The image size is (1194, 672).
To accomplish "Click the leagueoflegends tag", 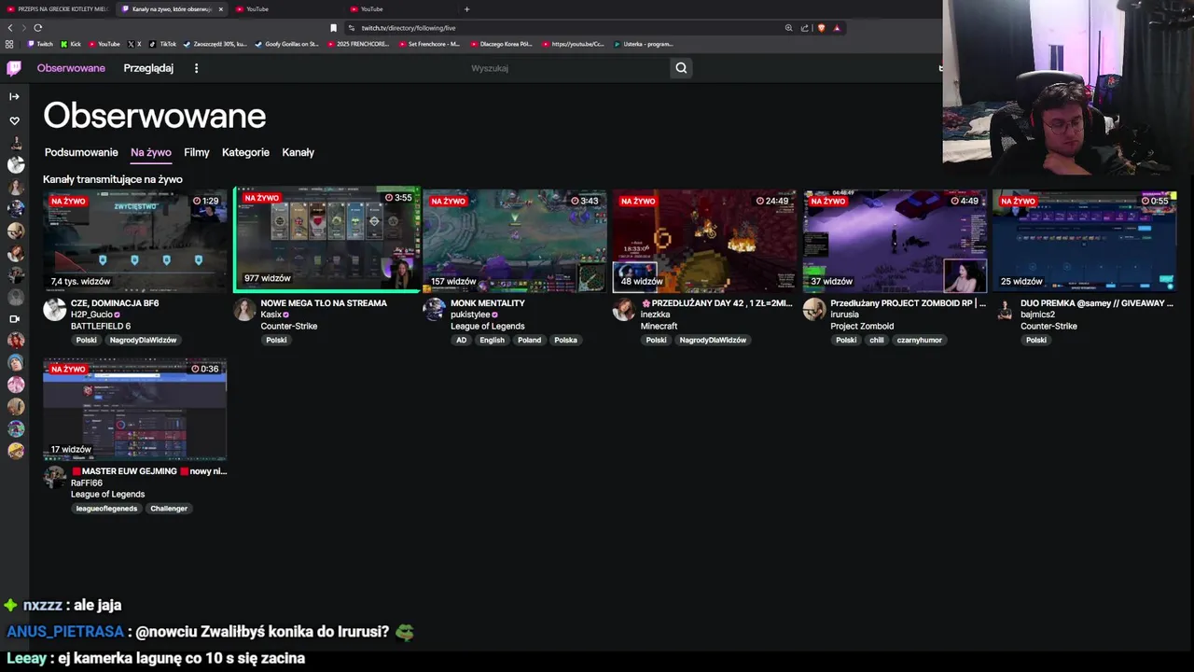I will tap(106, 509).
